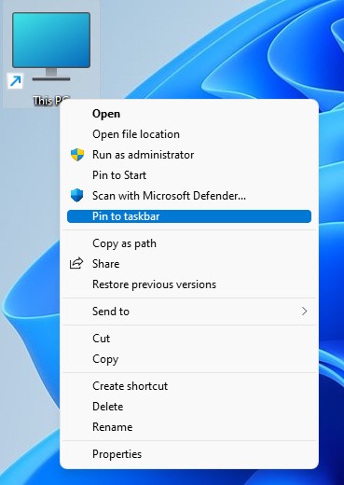Choose Cut from the context menu

tap(189, 339)
